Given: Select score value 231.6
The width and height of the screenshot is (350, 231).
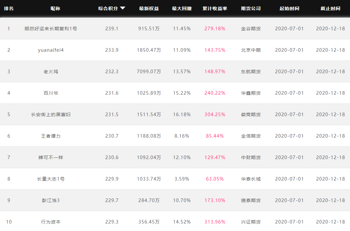Looking at the screenshot, I should click(x=112, y=93).
